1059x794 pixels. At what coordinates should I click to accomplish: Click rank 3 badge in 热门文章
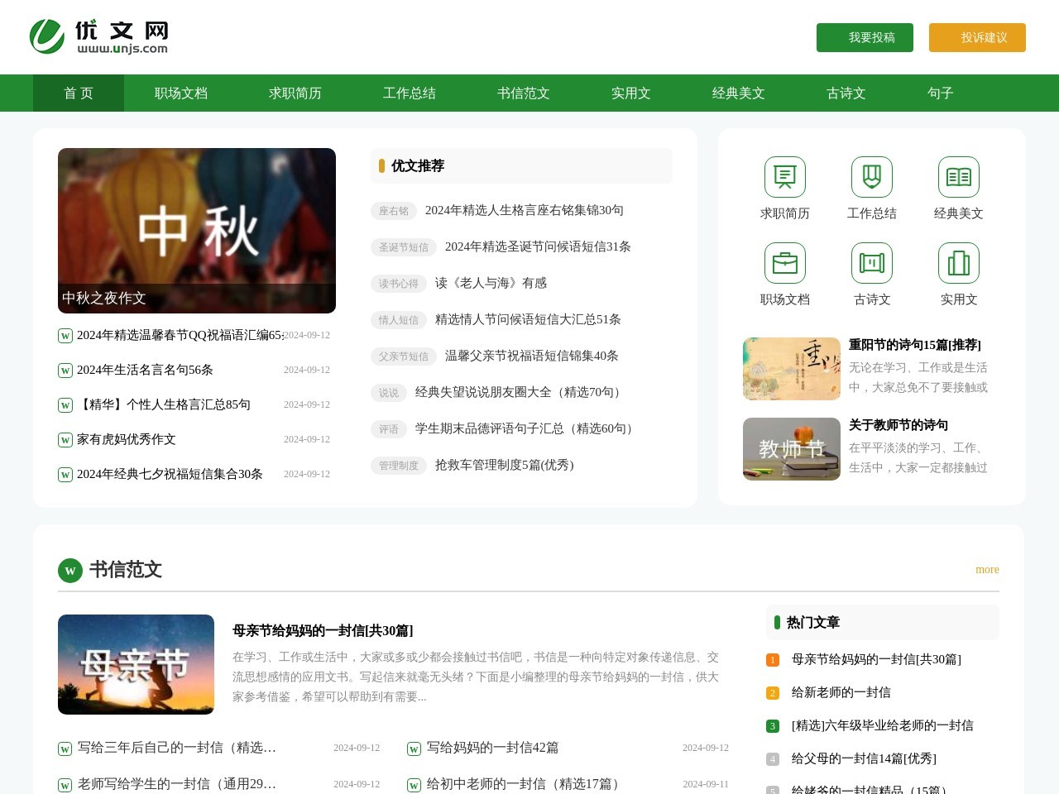pos(773,726)
